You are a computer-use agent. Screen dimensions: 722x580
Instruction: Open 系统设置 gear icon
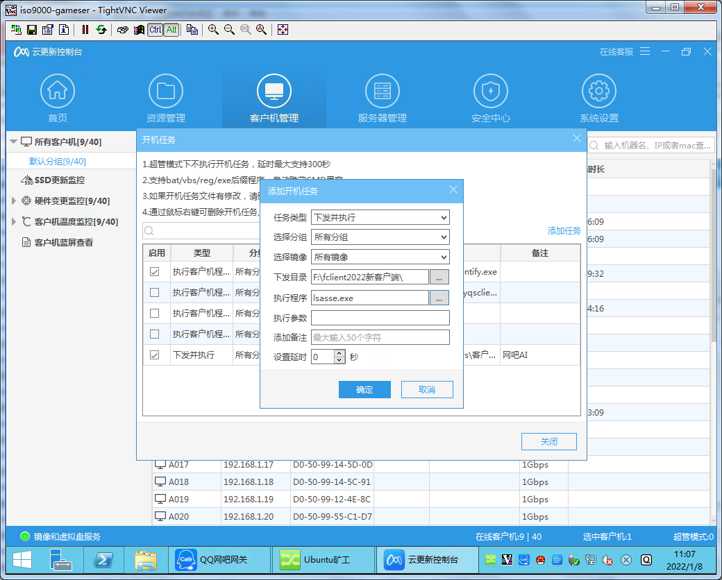(x=598, y=91)
